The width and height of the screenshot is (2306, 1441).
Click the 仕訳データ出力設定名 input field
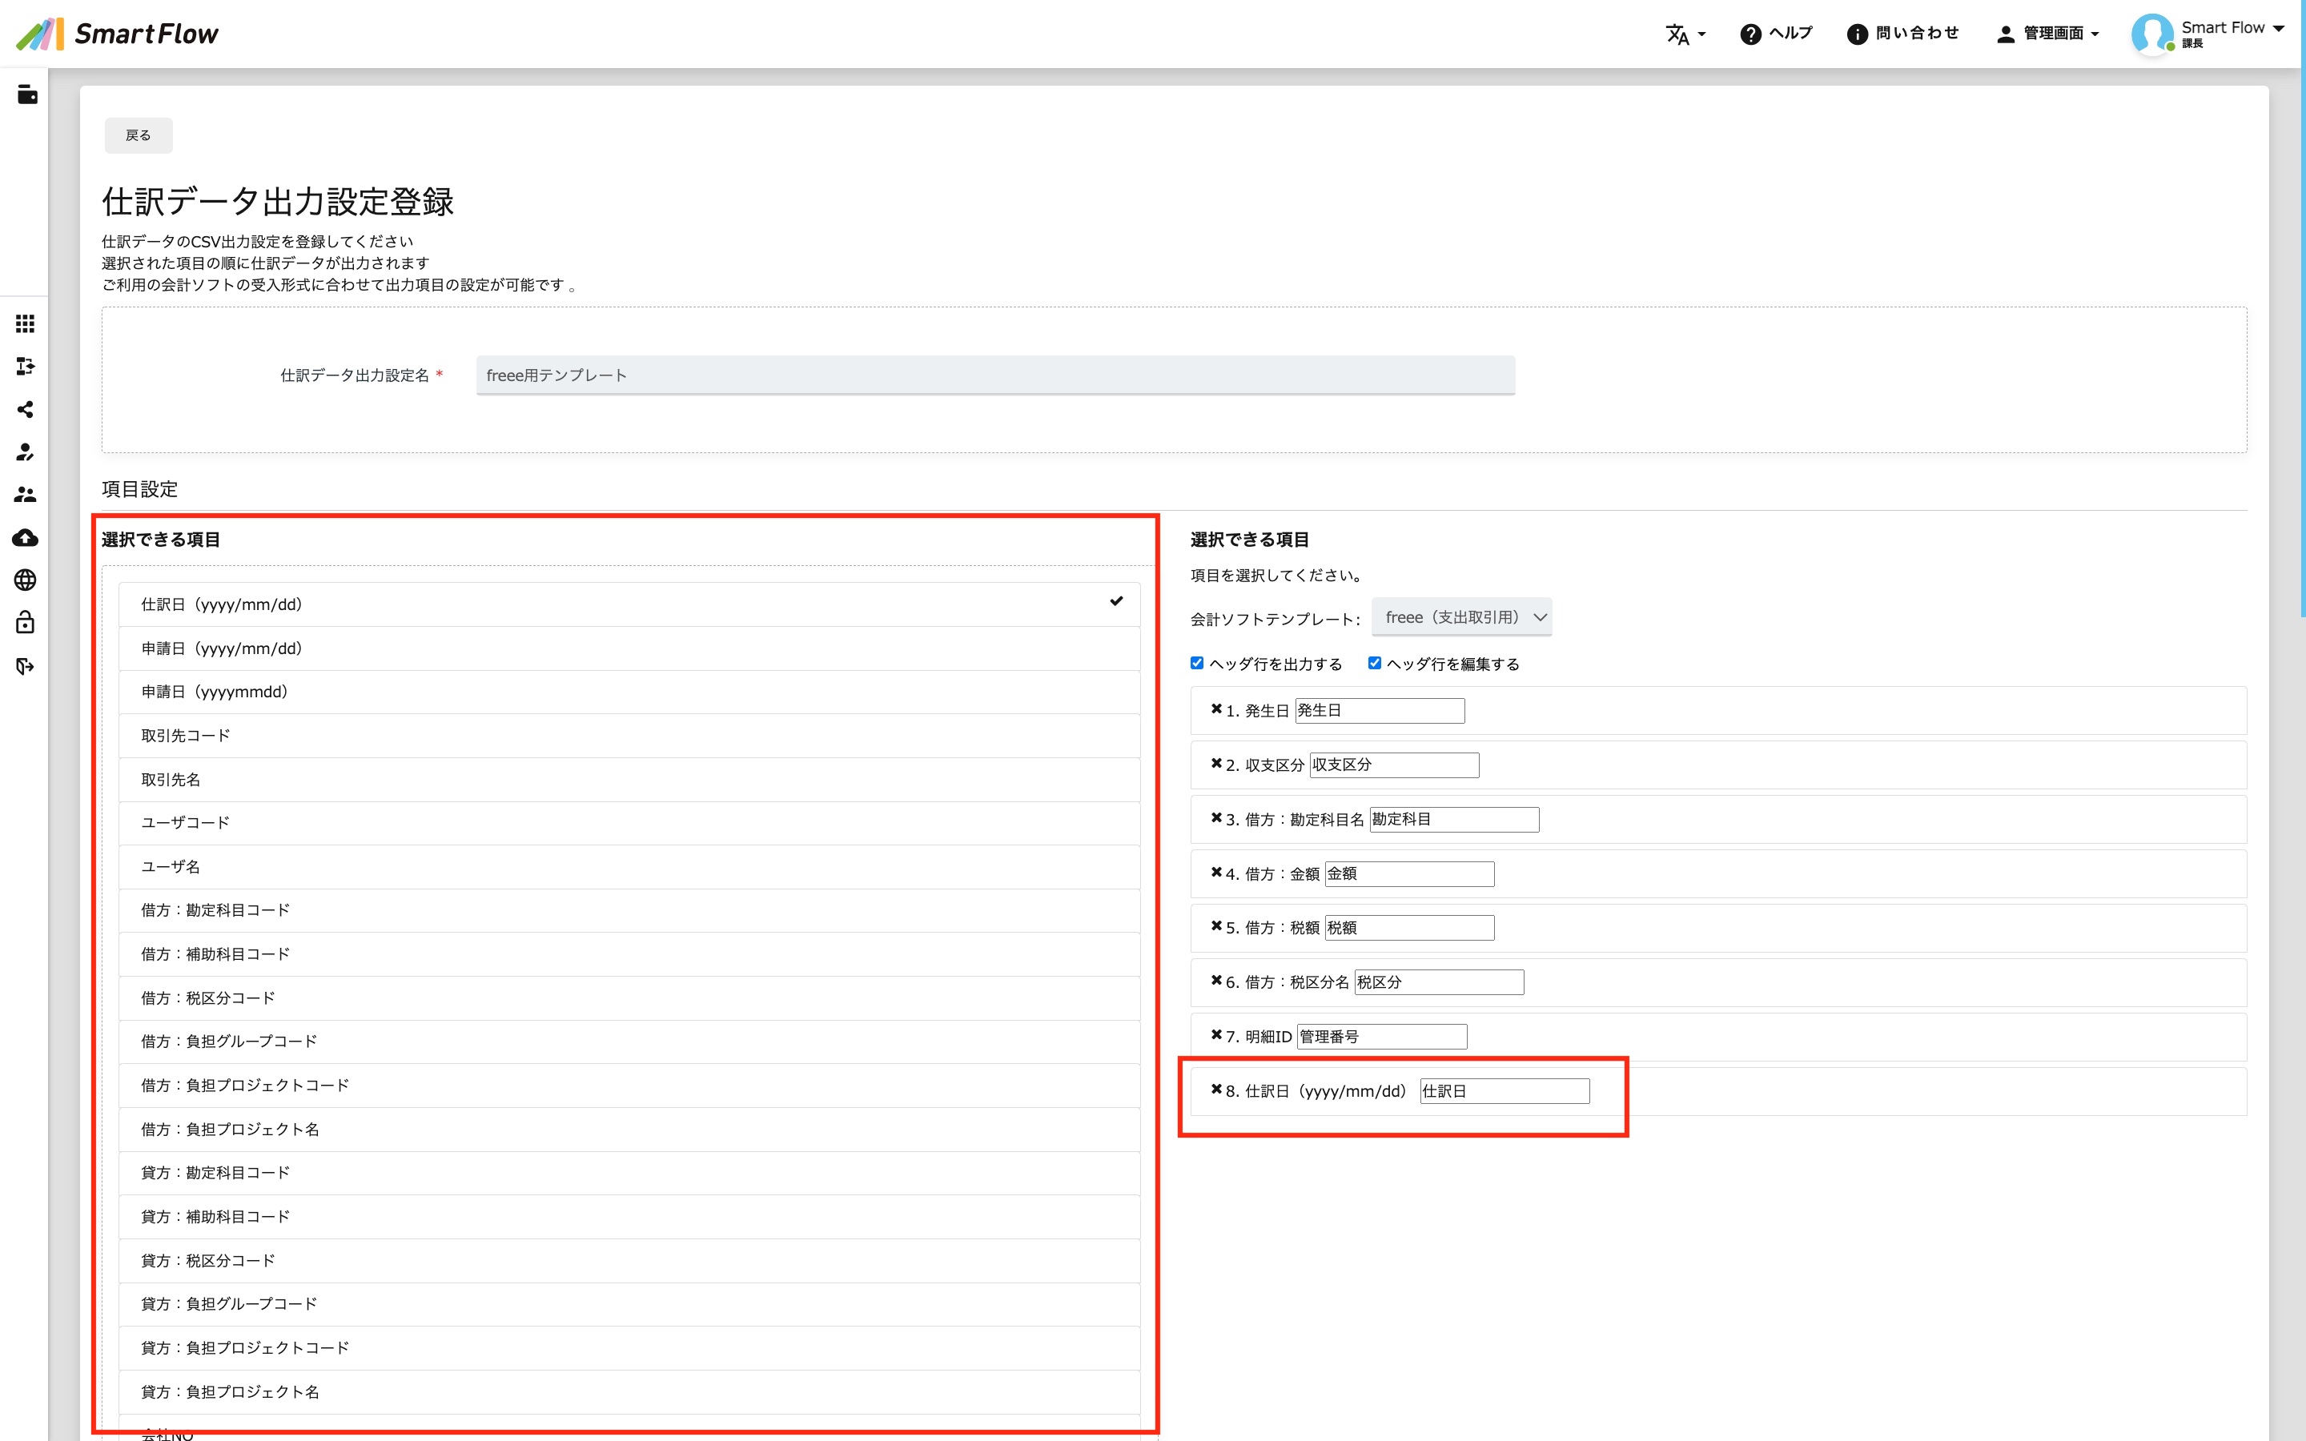994,375
